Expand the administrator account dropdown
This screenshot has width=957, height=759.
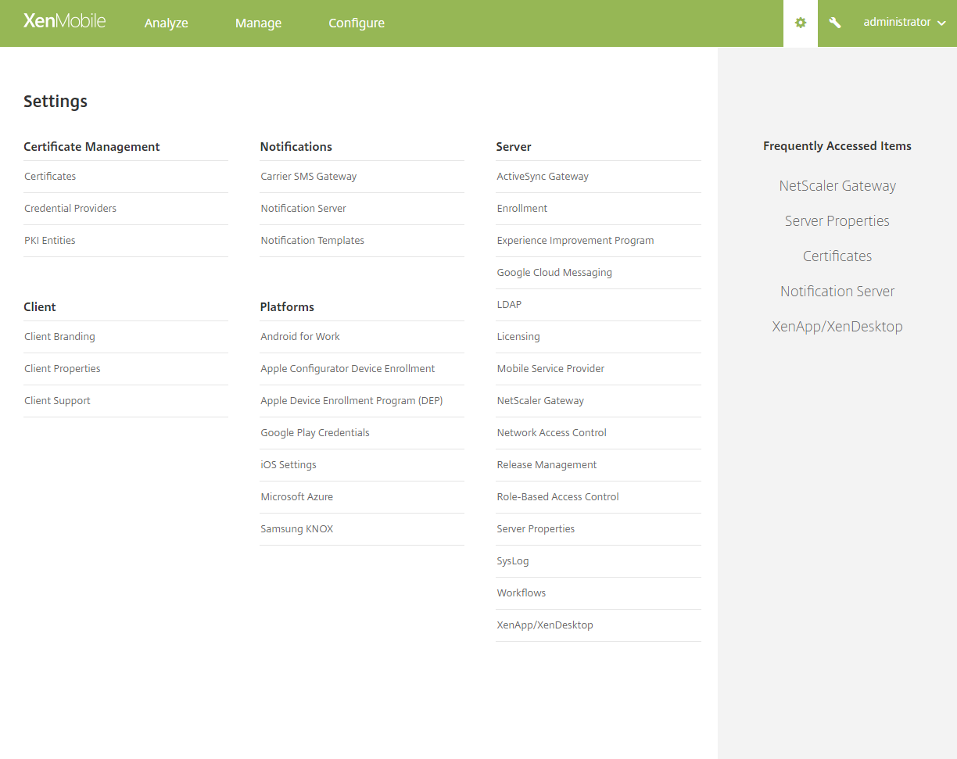[904, 23]
